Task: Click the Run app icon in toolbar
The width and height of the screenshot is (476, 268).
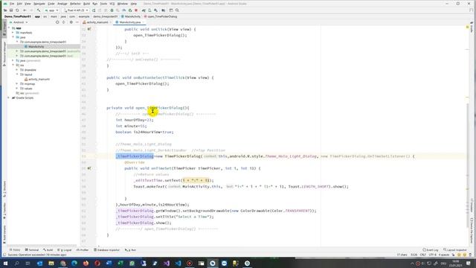Action: coord(94,10)
